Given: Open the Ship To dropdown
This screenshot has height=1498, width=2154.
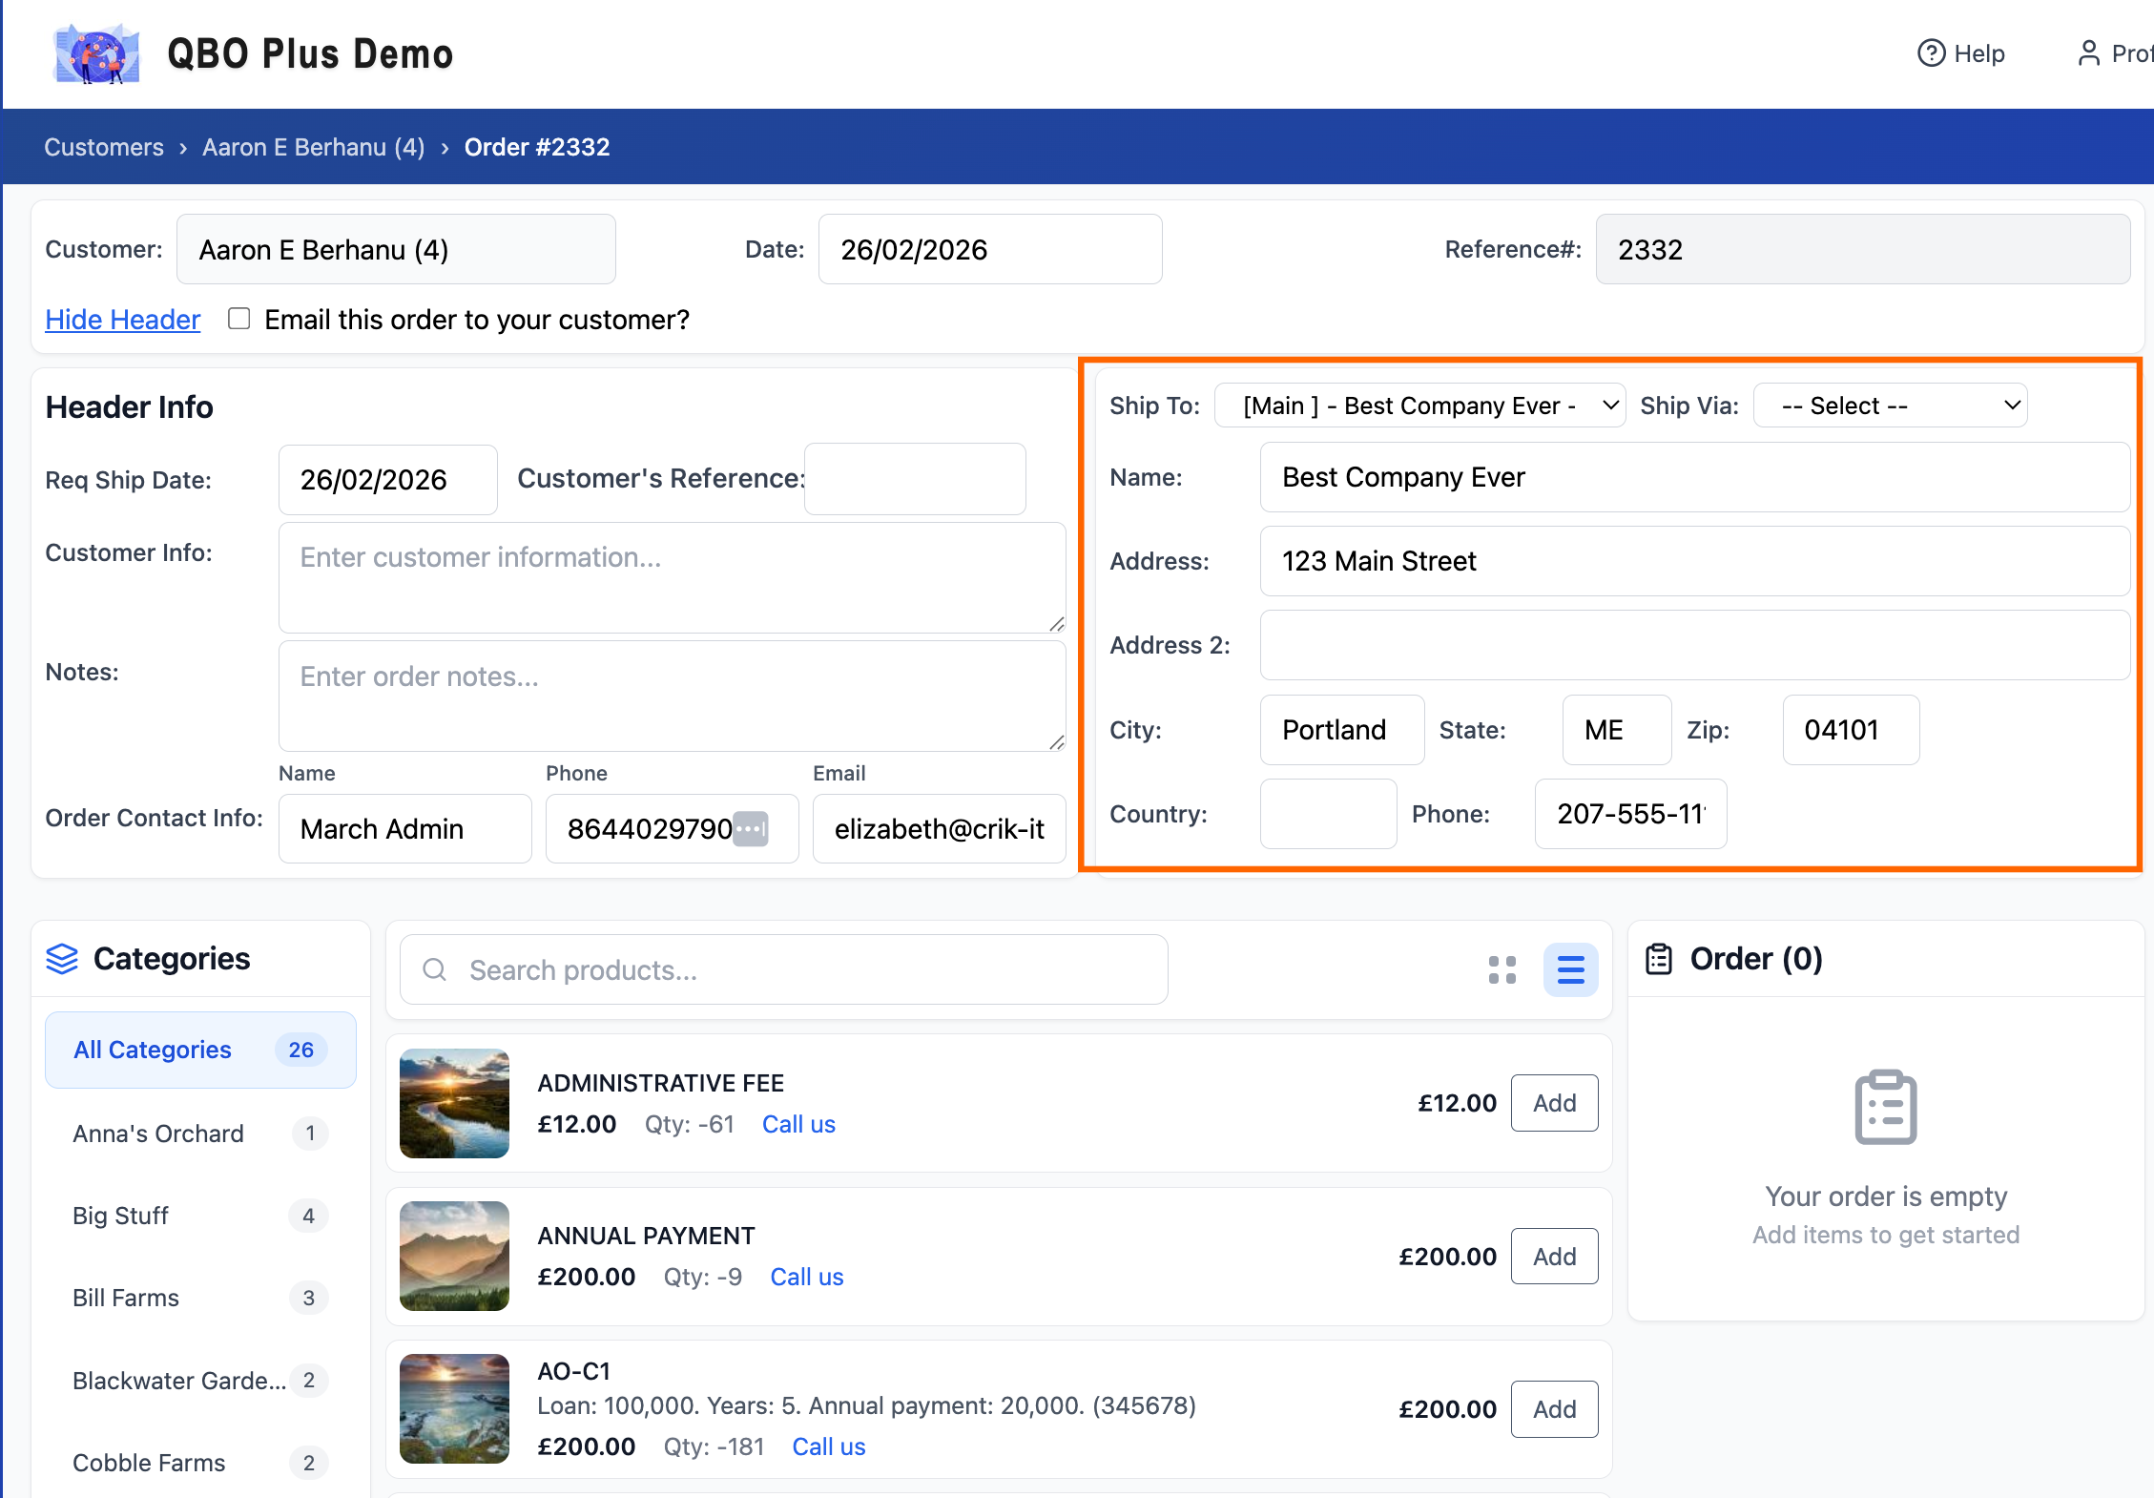Looking at the screenshot, I should pyautogui.click(x=1419, y=406).
